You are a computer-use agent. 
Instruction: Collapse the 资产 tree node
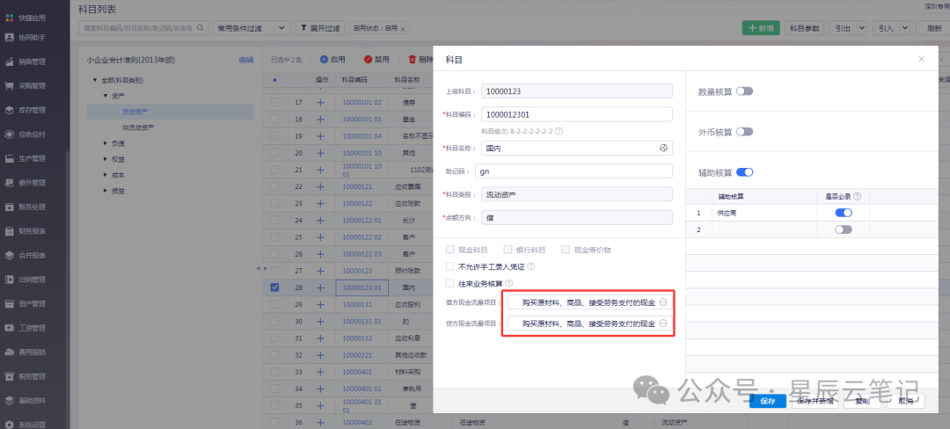coord(106,95)
